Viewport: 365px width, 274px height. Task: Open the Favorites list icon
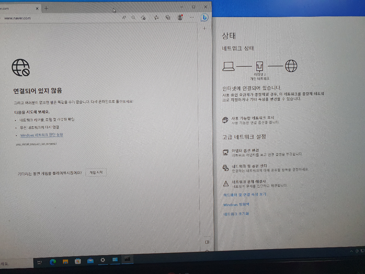click(x=156, y=17)
